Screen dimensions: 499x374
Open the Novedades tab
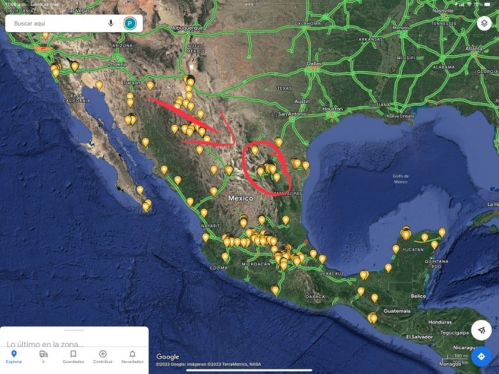tap(132, 357)
